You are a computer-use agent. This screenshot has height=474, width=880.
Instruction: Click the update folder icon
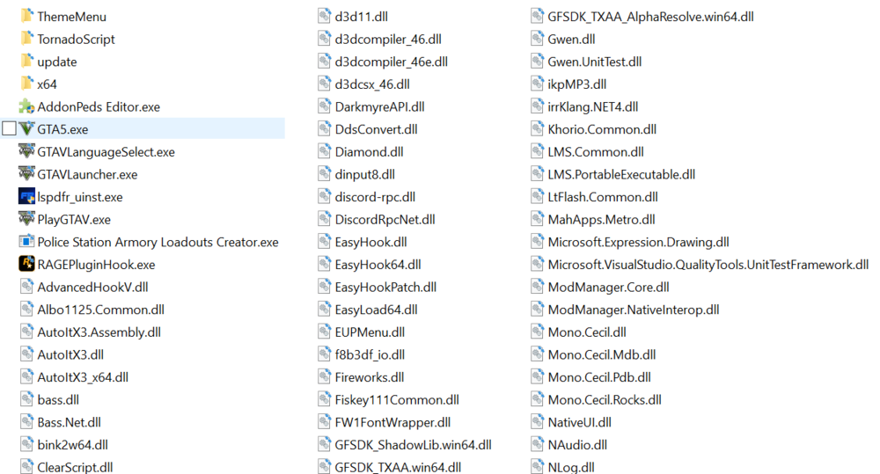click(26, 61)
